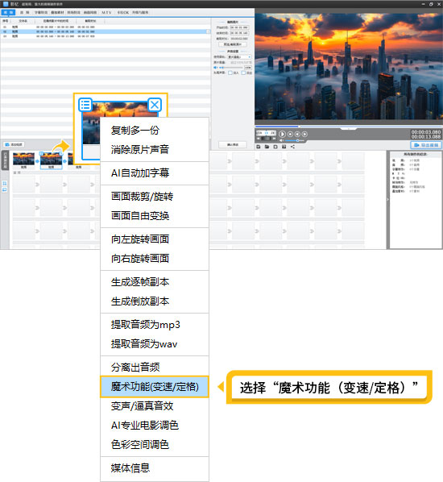Toggle the fade-out checkbox in sound settings
Screen dimensions: 443x482
pos(243,73)
